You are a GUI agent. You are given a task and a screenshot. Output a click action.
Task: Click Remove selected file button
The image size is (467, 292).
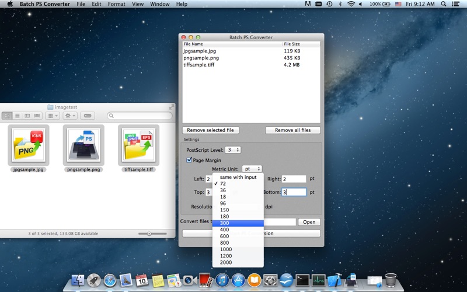tap(211, 130)
